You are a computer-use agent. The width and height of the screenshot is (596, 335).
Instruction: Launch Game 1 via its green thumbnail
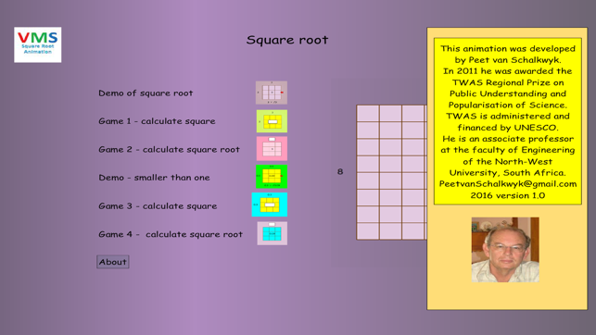click(272, 121)
